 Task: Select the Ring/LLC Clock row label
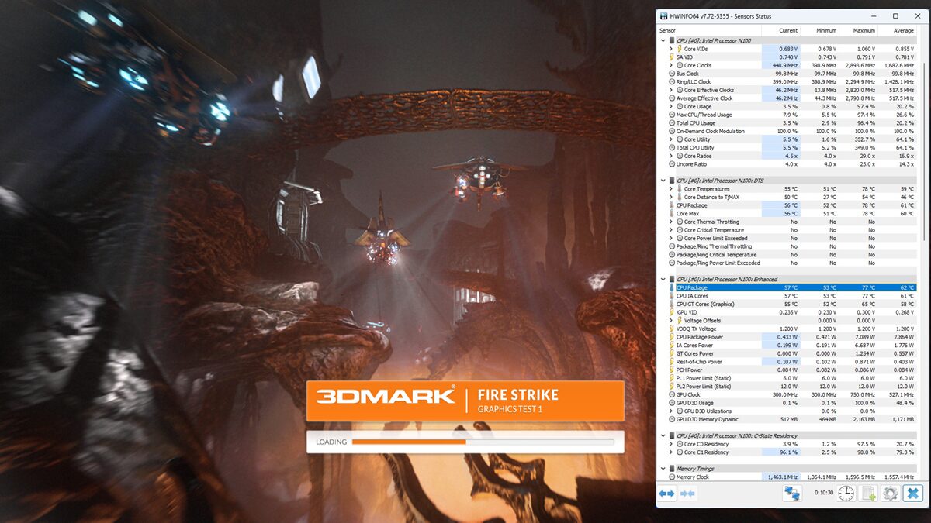point(693,82)
